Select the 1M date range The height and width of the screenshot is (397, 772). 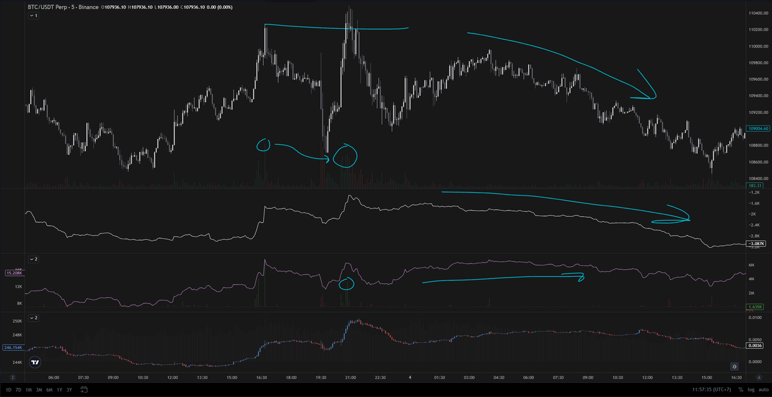(x=30, y=390)
